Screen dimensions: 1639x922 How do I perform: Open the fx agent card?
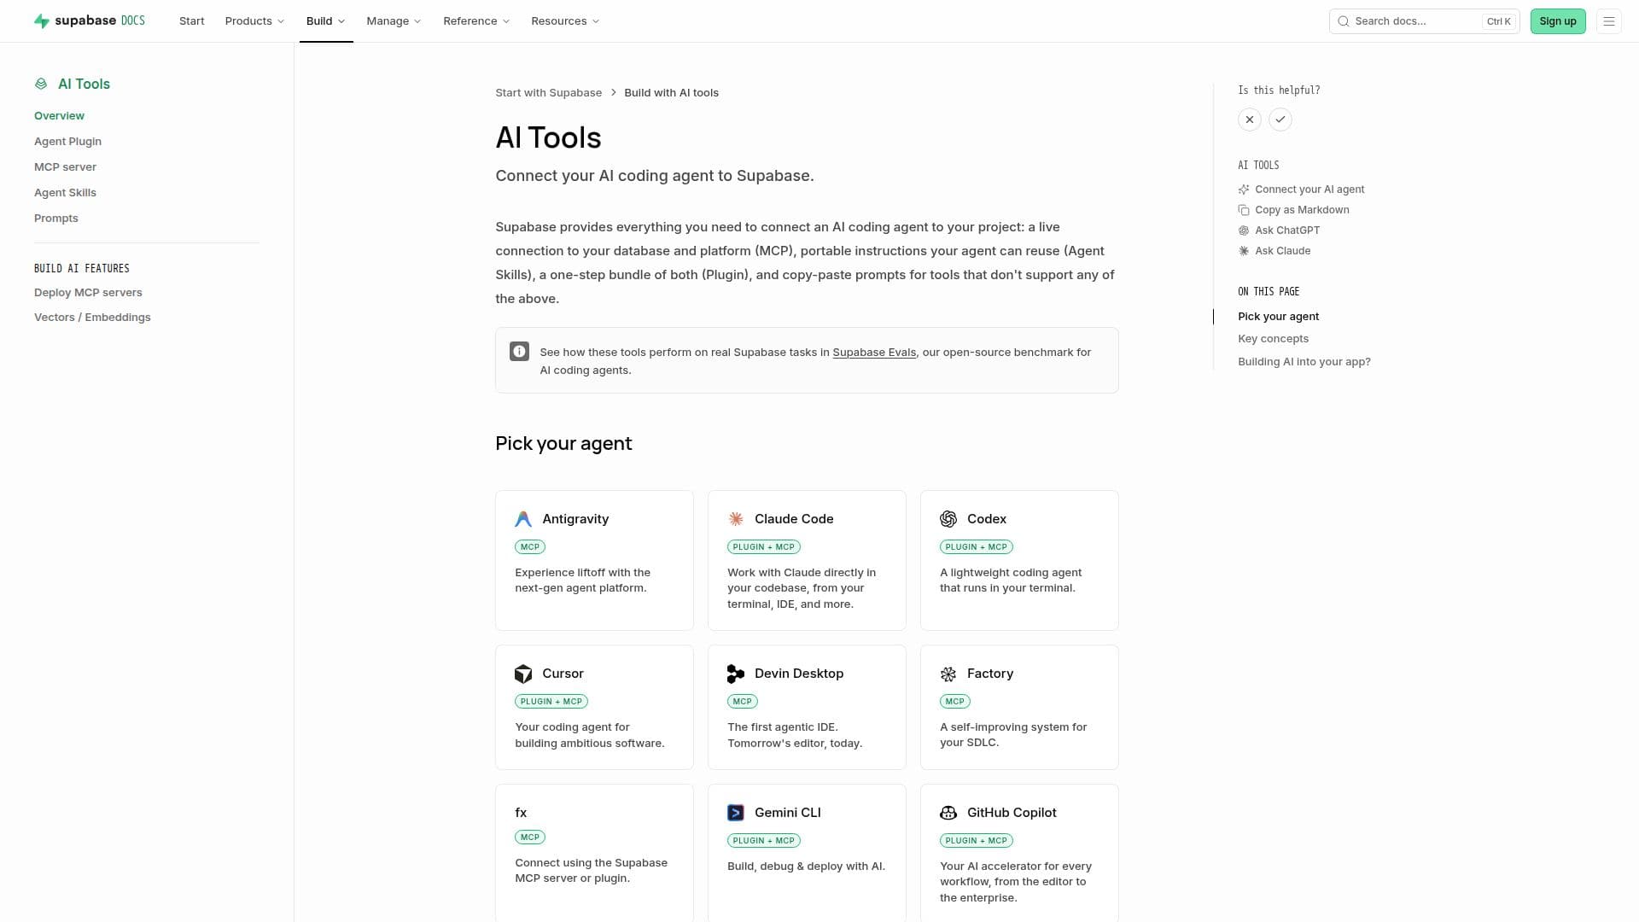click(x=594, y=852)
